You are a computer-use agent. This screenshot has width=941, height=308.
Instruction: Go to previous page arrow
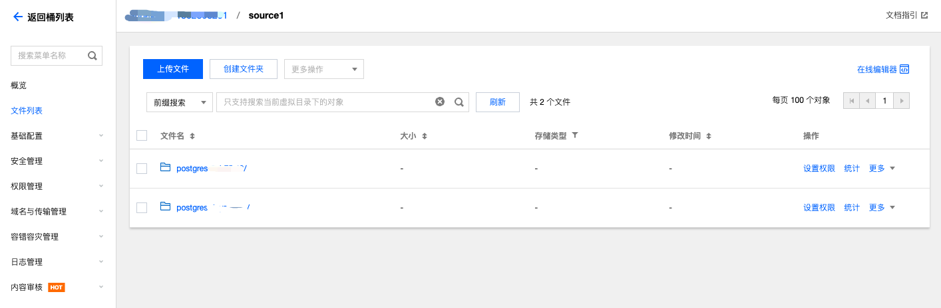click(x=867, y=101)
